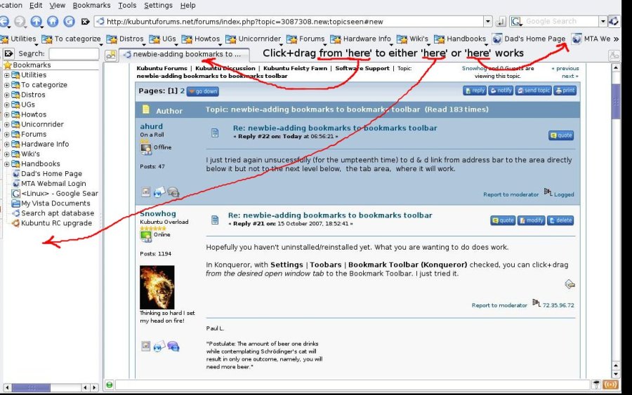The image size is (632, 395).
Task: Click the post icon for Reply #22
Action: [215, 133]
